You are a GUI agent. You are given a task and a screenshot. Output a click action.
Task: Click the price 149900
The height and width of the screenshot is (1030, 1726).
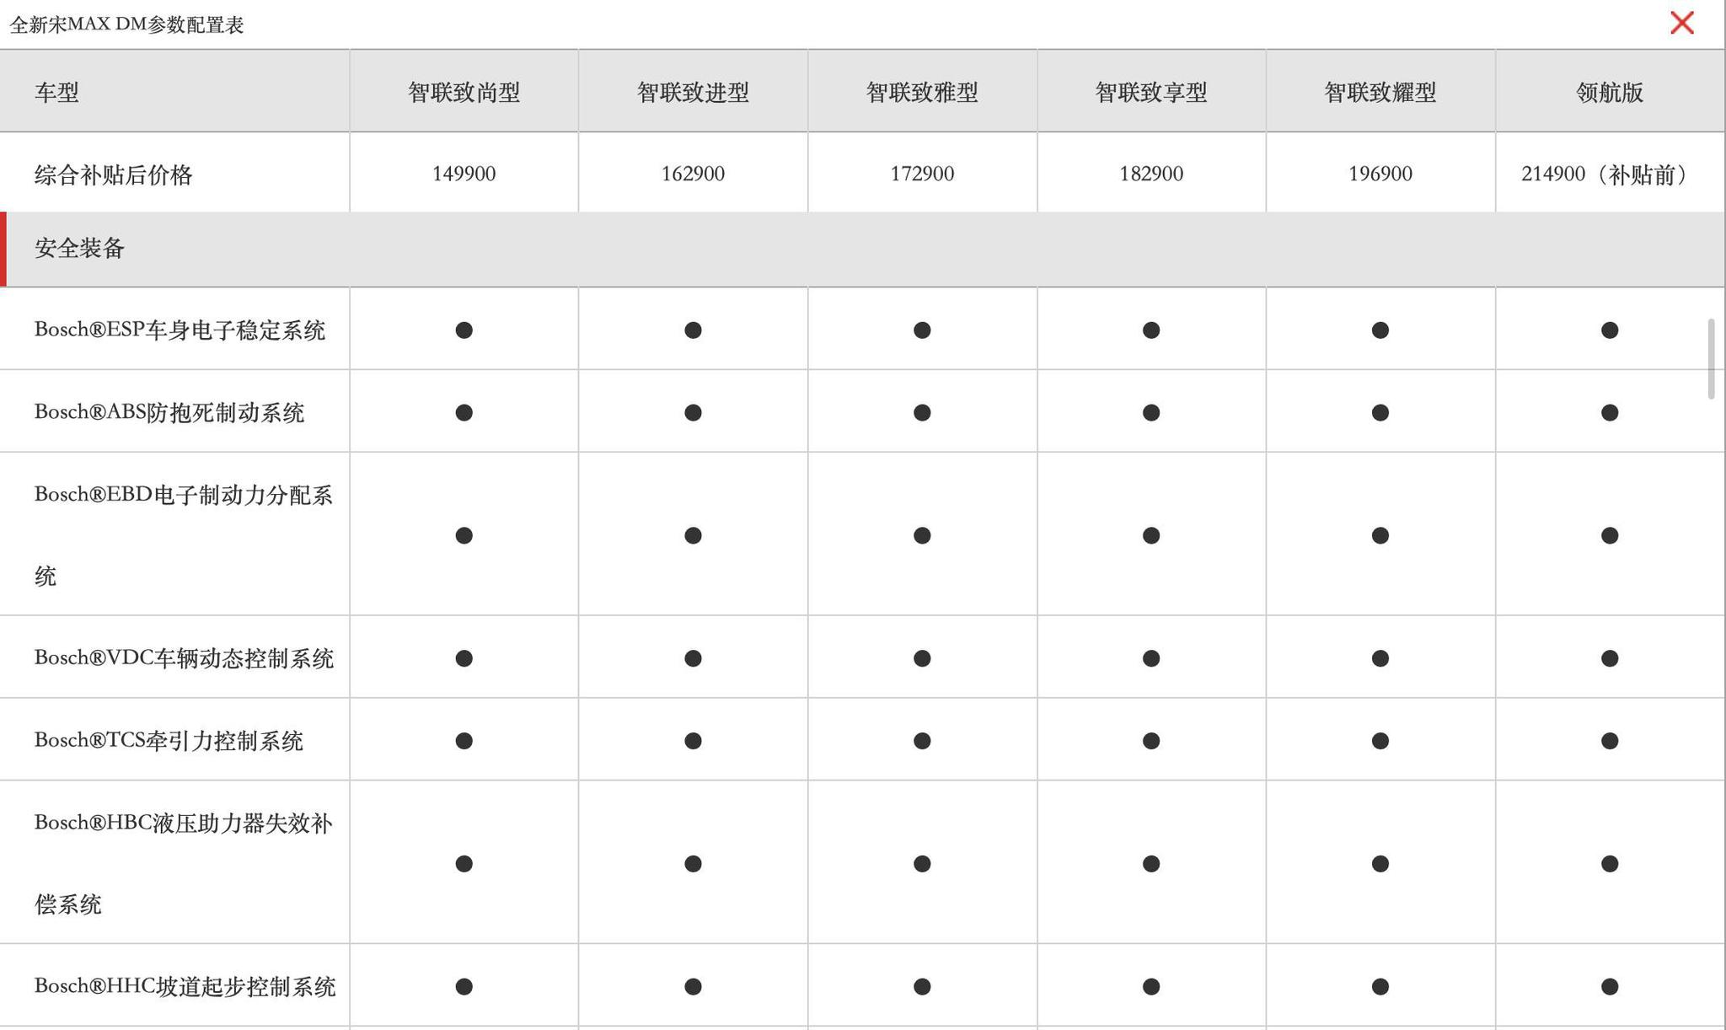[464, 174]
